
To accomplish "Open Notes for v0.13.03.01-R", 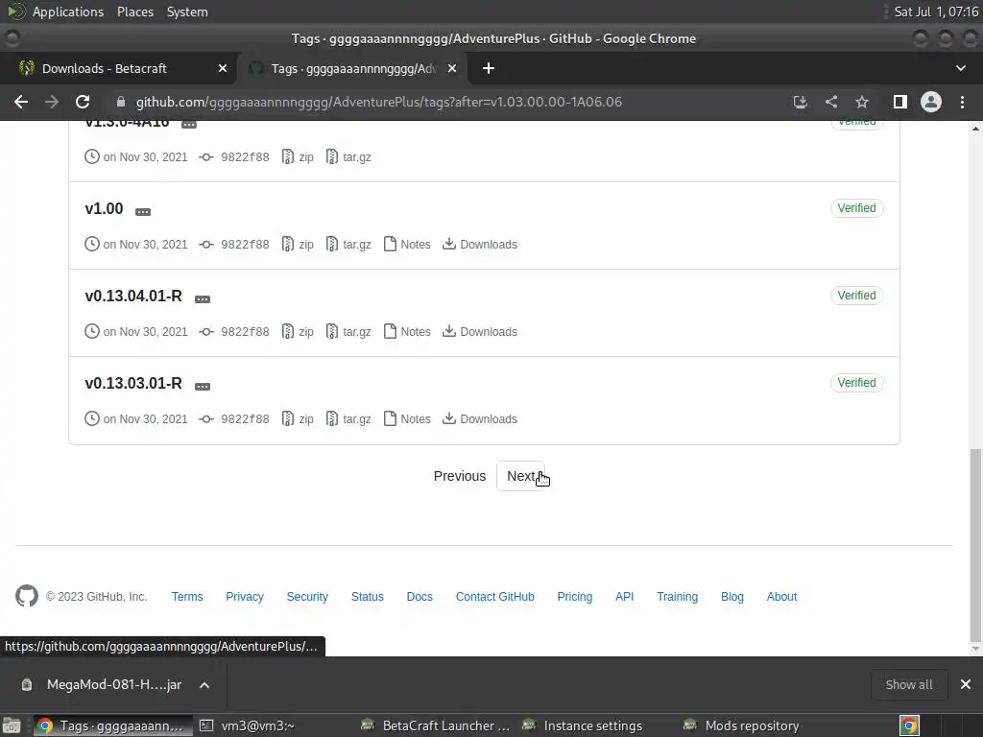I will (x=407, y=418).
